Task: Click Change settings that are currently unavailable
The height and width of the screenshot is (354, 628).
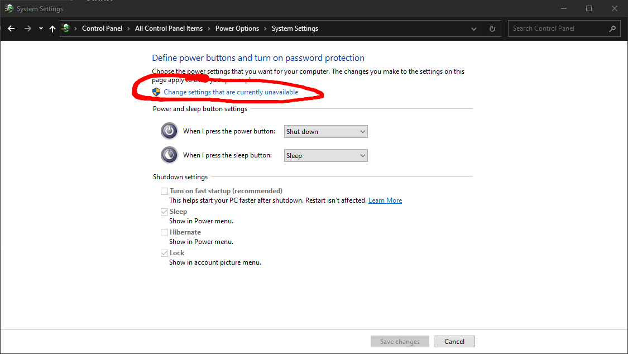Action: tap(231, 92)
